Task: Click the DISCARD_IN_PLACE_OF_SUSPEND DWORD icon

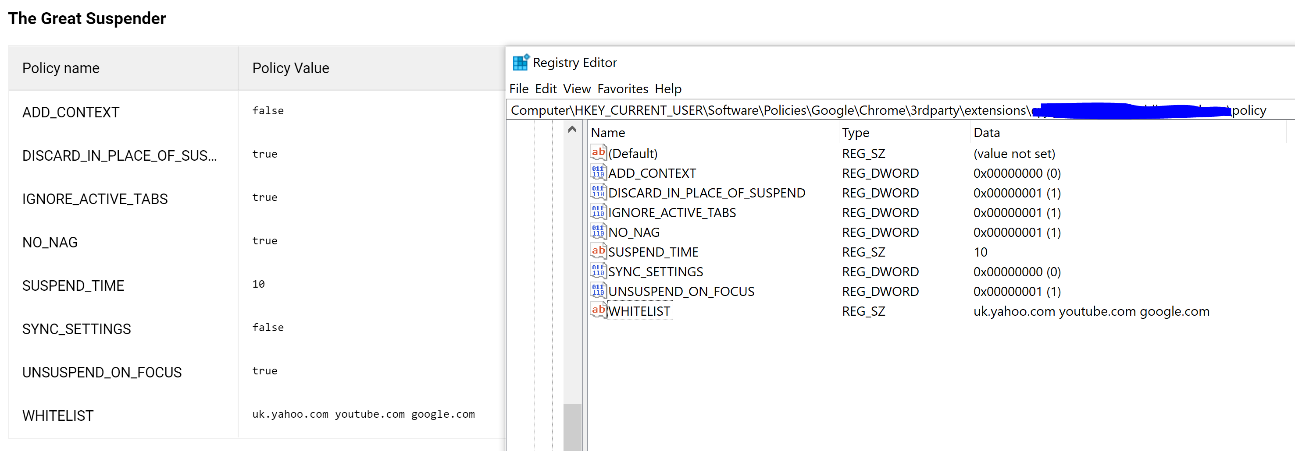Action: pos(598,192)
